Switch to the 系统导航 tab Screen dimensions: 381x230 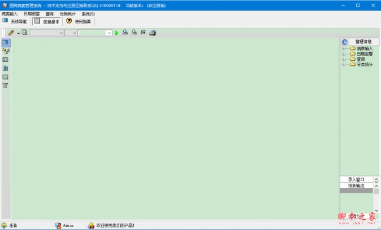point(15,22)
